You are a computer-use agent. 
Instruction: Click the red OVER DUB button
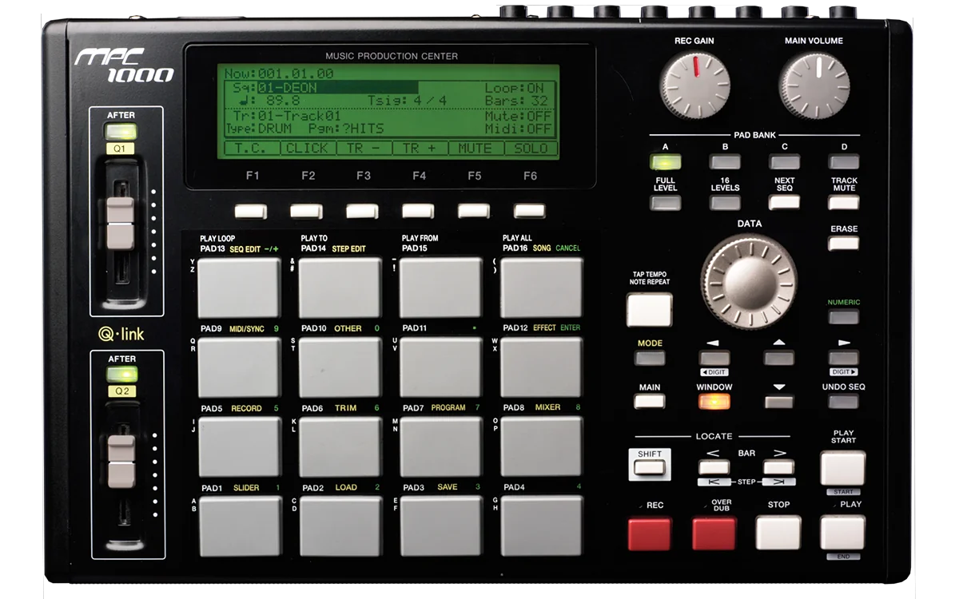(714, 534)
